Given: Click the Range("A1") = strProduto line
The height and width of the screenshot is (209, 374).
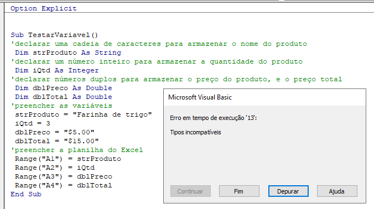Looking at the screenshot, I should tap(68, 159).
